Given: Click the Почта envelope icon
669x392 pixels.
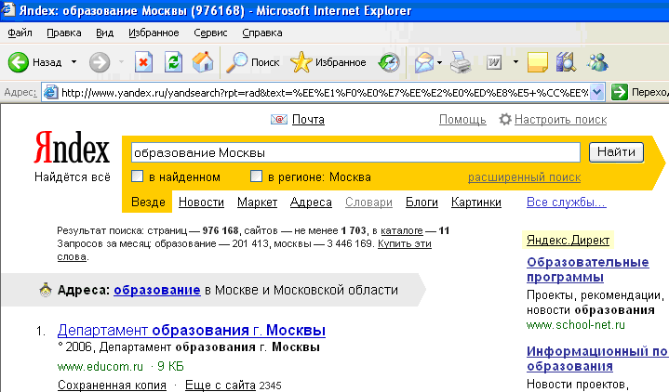Looking at the screenshot, I should (279, 120).
